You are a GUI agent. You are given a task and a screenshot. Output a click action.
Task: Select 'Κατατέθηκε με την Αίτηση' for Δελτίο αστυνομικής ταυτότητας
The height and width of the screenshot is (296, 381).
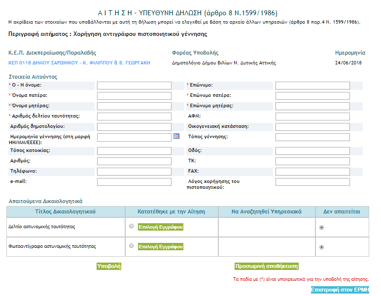(x=131, y=227)
